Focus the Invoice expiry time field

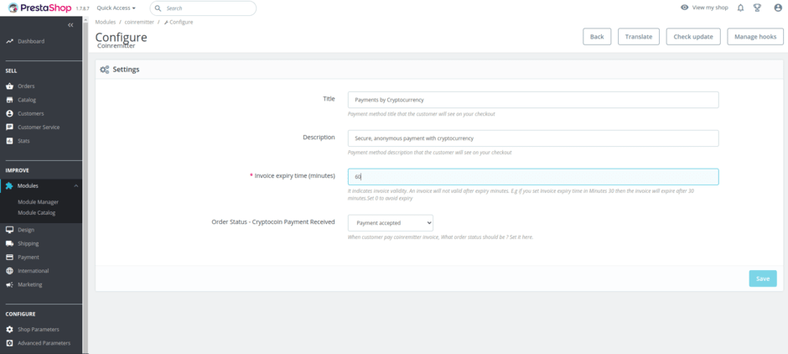[533, 177]
